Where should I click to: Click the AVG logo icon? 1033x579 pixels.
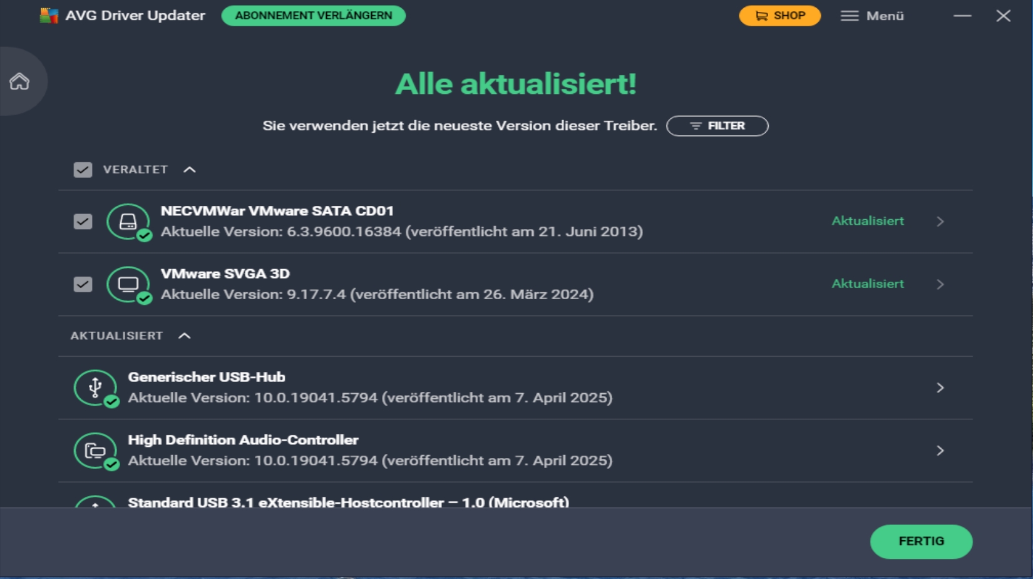(x=49, y=16)
